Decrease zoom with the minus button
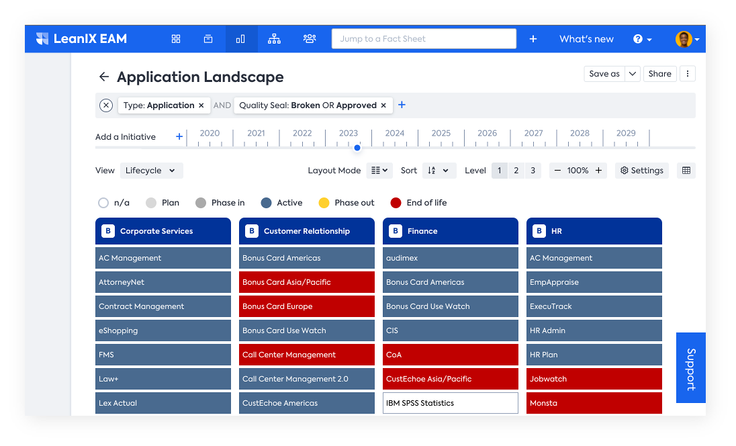This screenshot has width=736, height=446. coord(557,171)
